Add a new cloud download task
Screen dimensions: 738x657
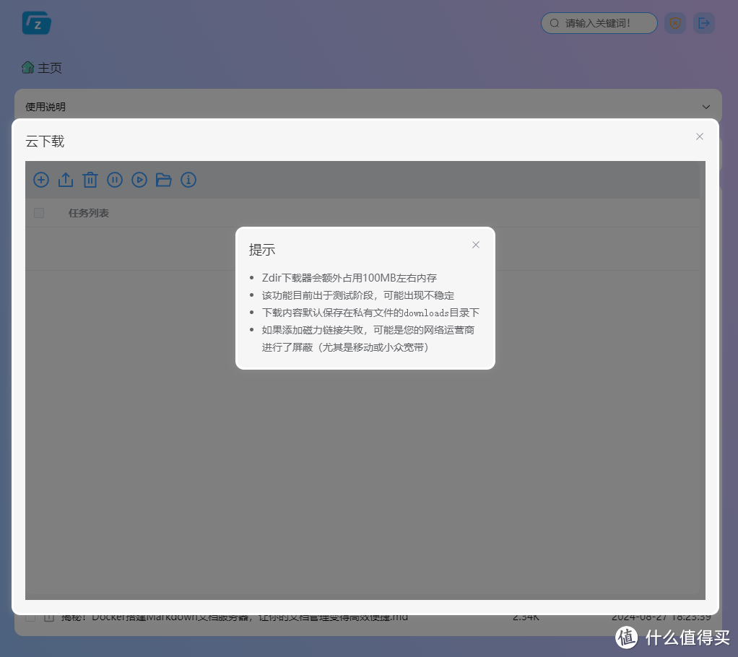click(41, 180)
